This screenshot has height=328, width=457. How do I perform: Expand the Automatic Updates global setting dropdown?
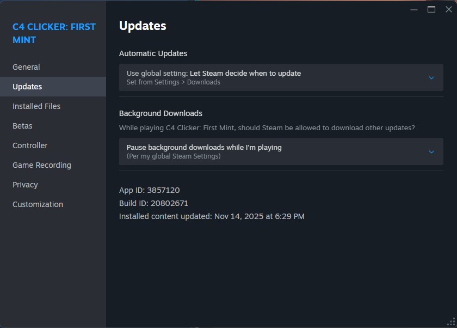[x=281, y=77]
